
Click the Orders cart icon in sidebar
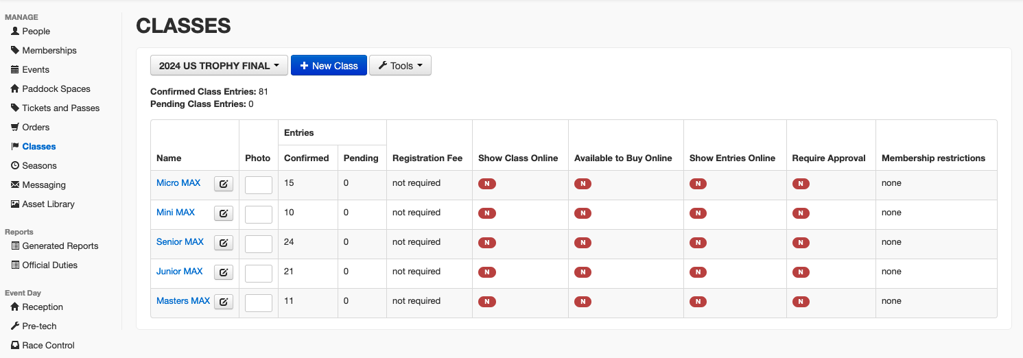click(x=15, y=128)
